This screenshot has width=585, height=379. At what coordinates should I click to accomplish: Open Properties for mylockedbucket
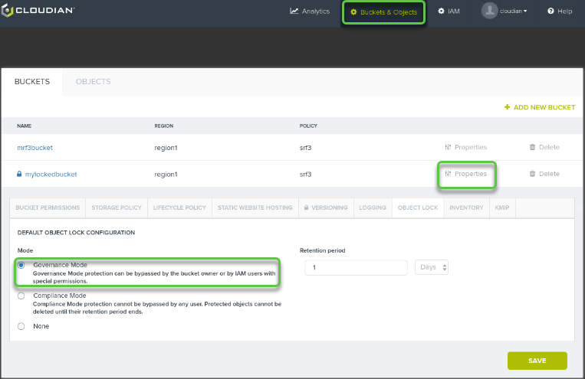click(466, 174)
